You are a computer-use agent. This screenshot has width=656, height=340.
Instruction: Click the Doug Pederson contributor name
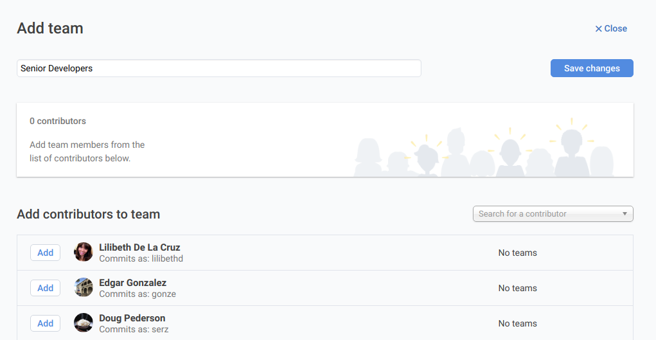point(132,318)
